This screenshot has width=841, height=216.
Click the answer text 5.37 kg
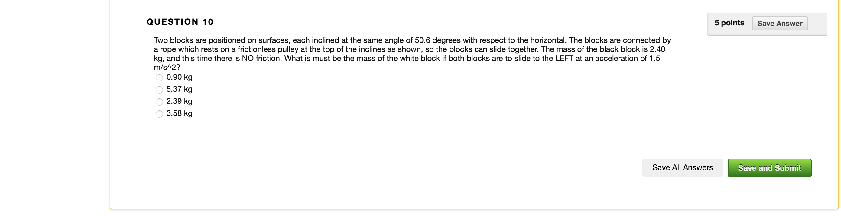pos(179,89)
